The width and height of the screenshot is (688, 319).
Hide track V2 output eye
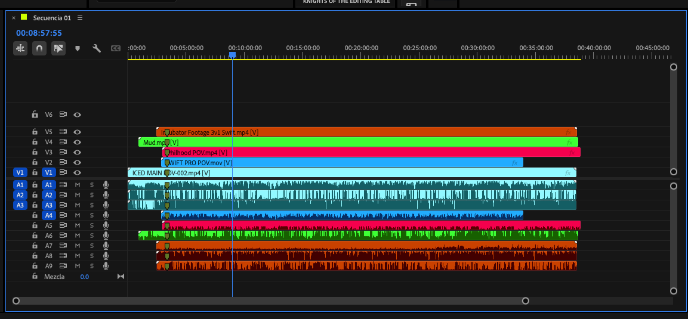click(77, 162)
